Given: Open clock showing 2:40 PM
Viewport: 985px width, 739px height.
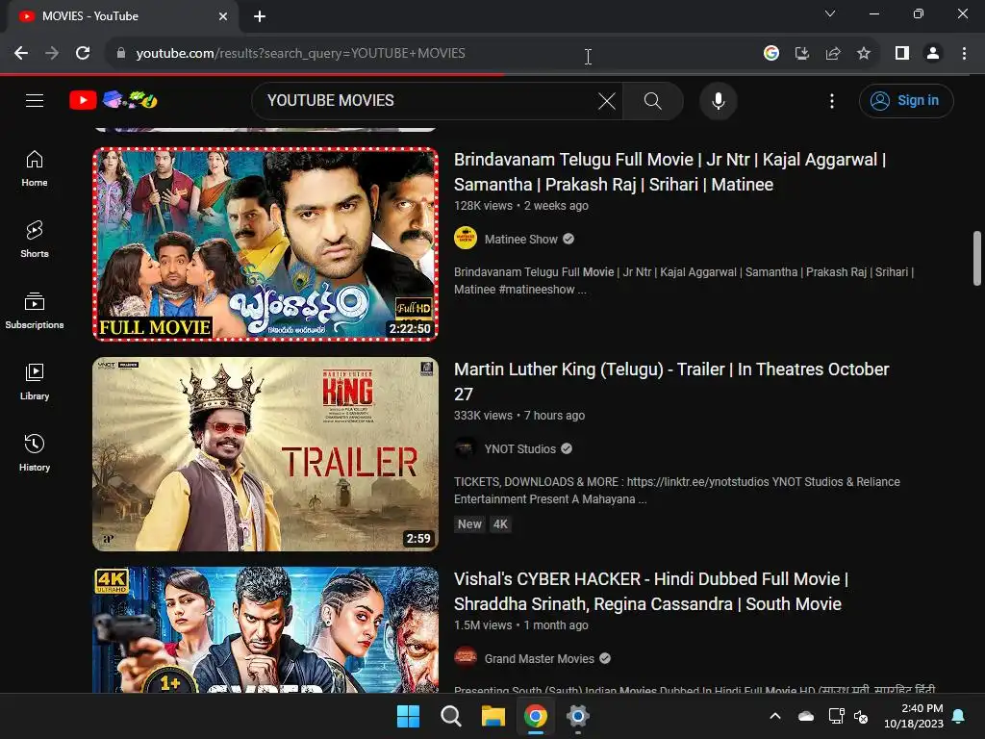Looking at the screenshot, I should tap(914, 716).
